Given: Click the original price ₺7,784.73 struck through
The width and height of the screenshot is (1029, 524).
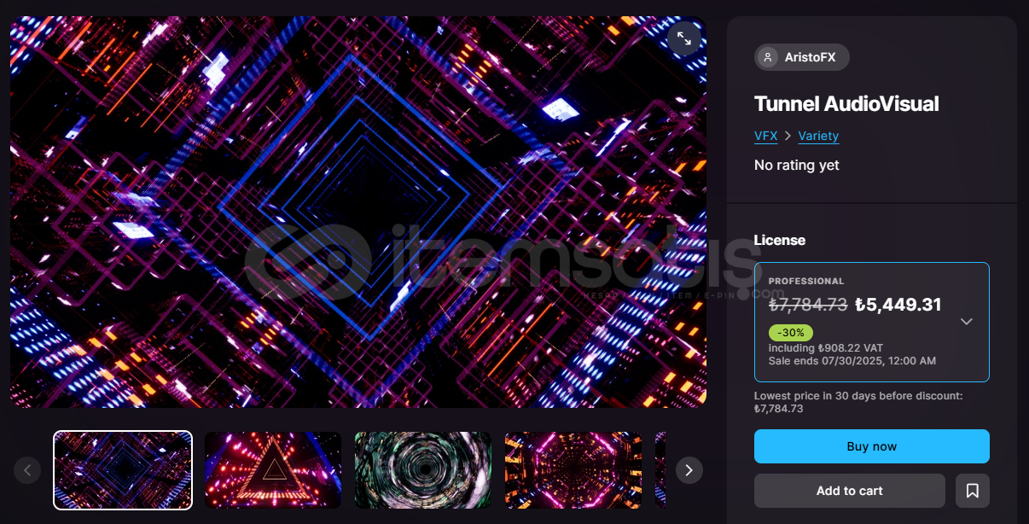Looking at the screenshot, I should click(x=808, y=305).
